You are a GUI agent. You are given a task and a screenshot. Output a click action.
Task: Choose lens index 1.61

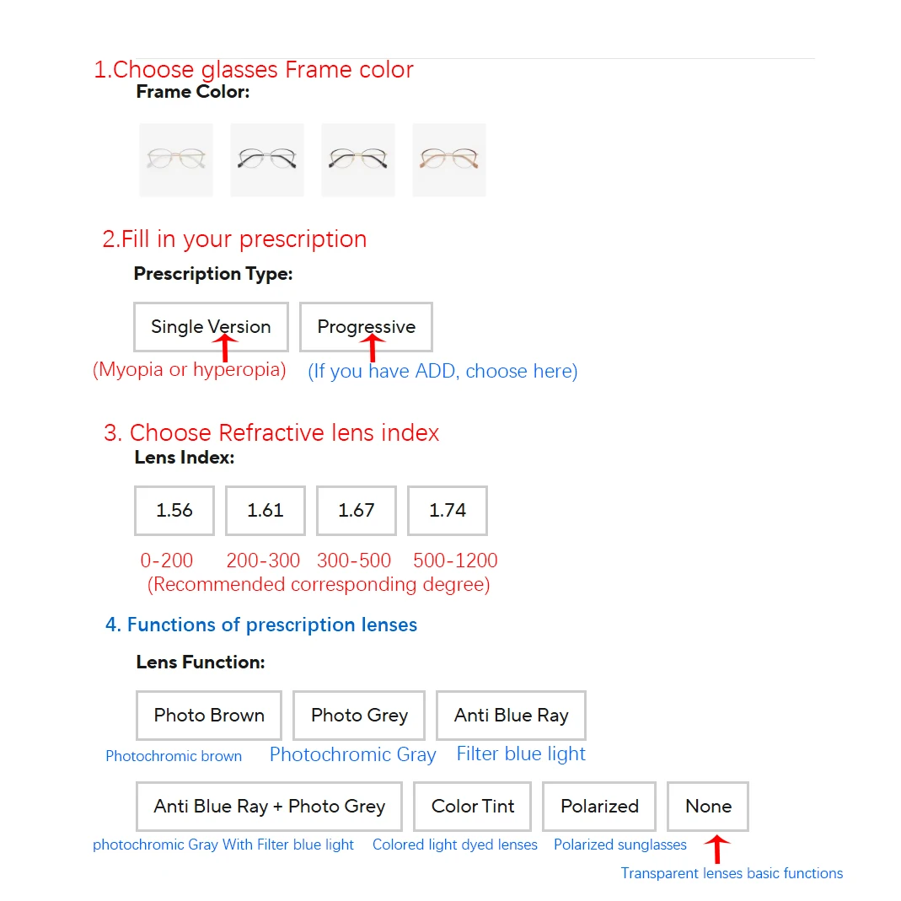coord(265,510)
